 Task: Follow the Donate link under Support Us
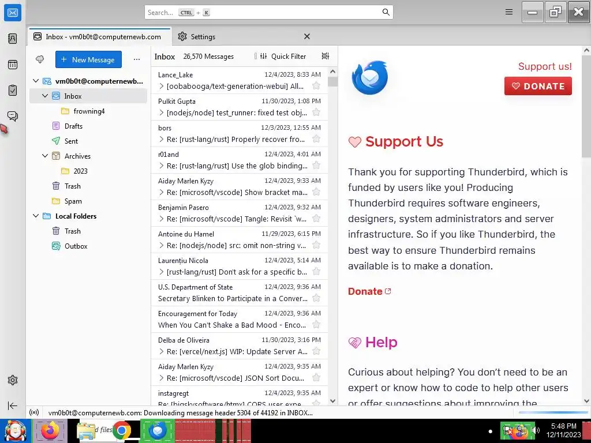369,291
